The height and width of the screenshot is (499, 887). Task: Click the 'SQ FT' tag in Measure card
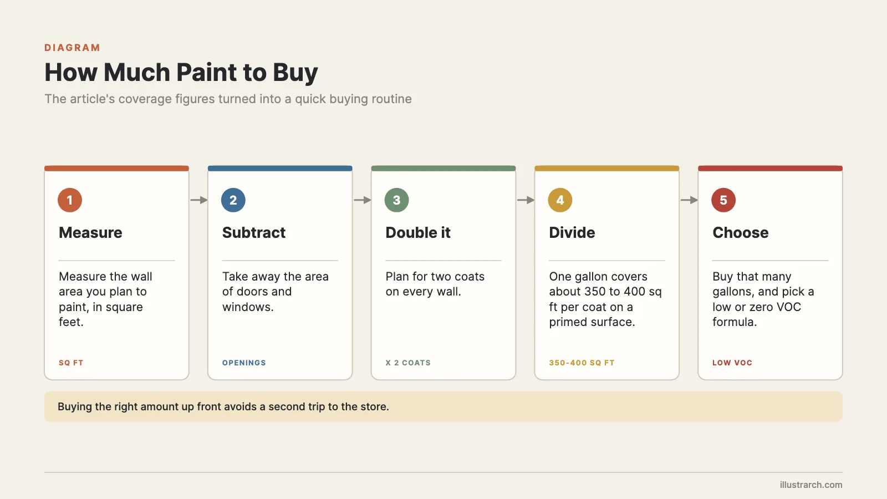[71, 363]
